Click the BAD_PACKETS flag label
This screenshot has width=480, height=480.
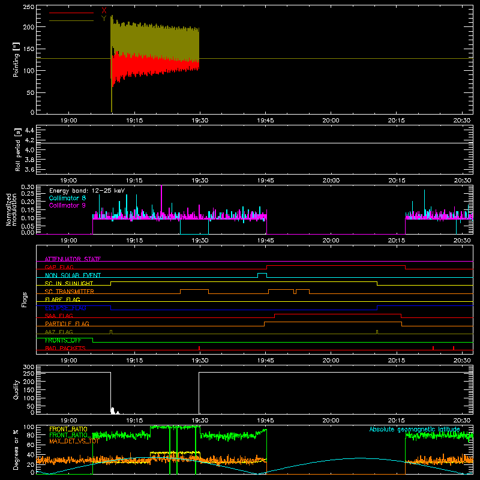(x=65, y=348)
